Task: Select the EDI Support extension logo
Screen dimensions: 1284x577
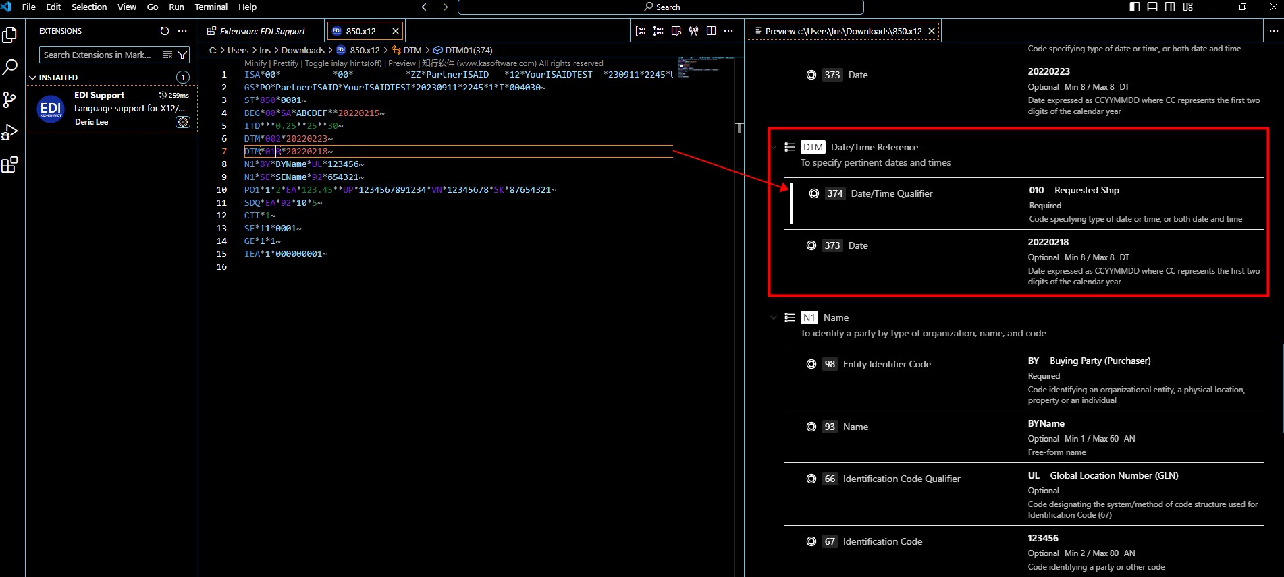Action: [51, 109]
